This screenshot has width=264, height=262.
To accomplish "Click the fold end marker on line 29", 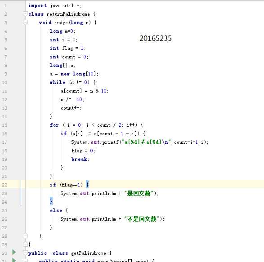I will coord(25,244).
